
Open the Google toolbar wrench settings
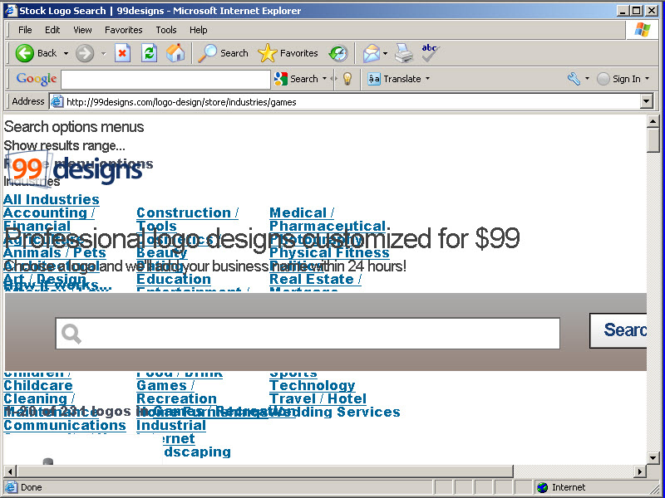574,79
